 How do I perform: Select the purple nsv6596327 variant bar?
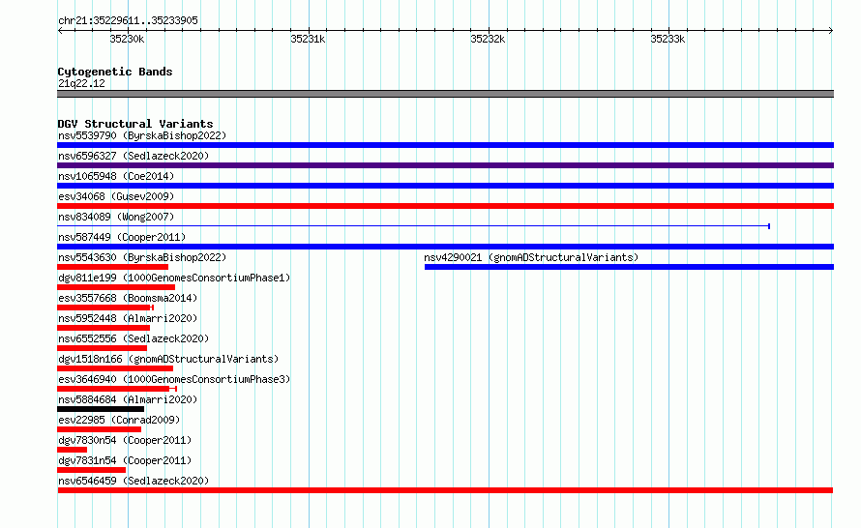pos(445,165)
